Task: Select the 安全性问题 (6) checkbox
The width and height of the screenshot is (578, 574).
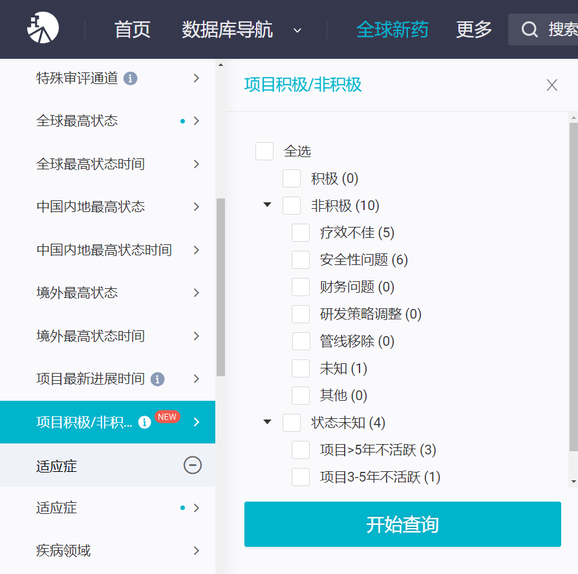Action: pyautogui.click(x=301, y=260)
